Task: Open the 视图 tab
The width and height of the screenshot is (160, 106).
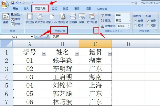Action: click(88, 9)
